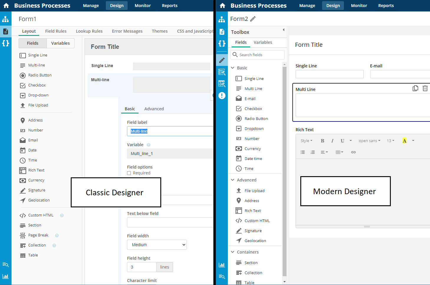Open the code braces panel in the left sidebar
This screenshot has width=430, height=285.
[6, 43]
